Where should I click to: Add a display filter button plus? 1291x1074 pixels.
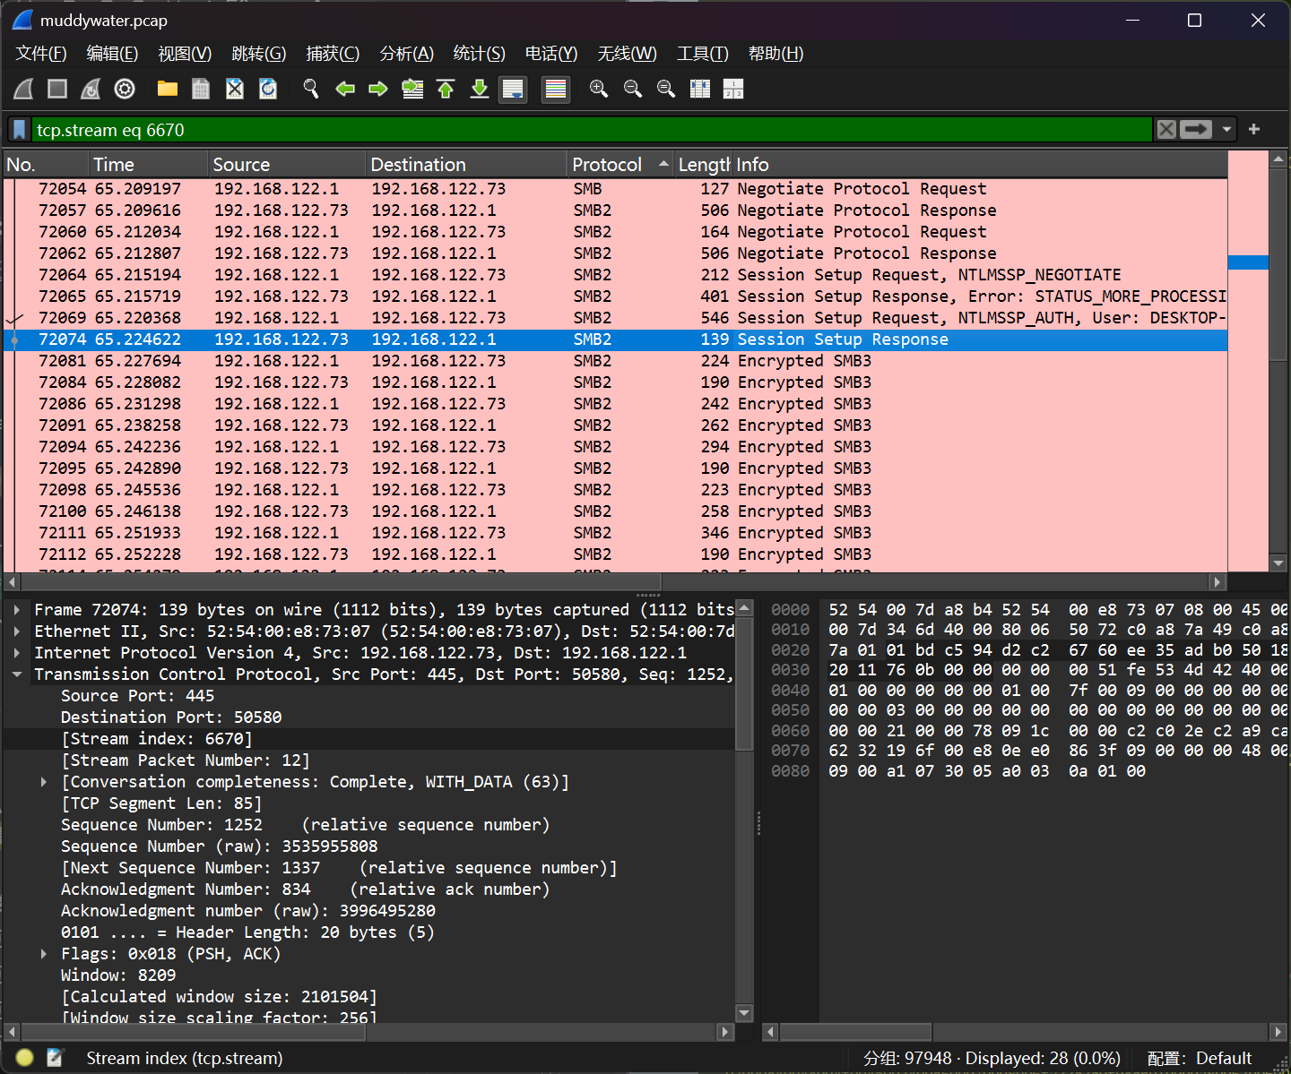(x=1254, y=130)
